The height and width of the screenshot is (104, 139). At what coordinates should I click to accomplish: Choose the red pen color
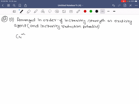pyautogui.click(x=85, y=11)
